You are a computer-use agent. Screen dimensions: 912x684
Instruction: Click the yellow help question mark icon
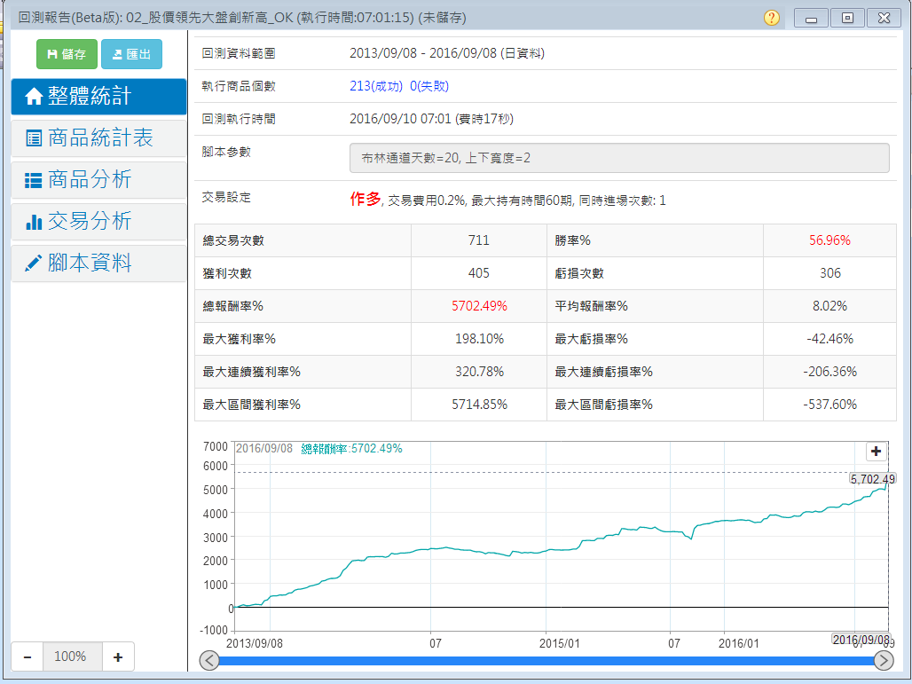[x=771, y=18]
